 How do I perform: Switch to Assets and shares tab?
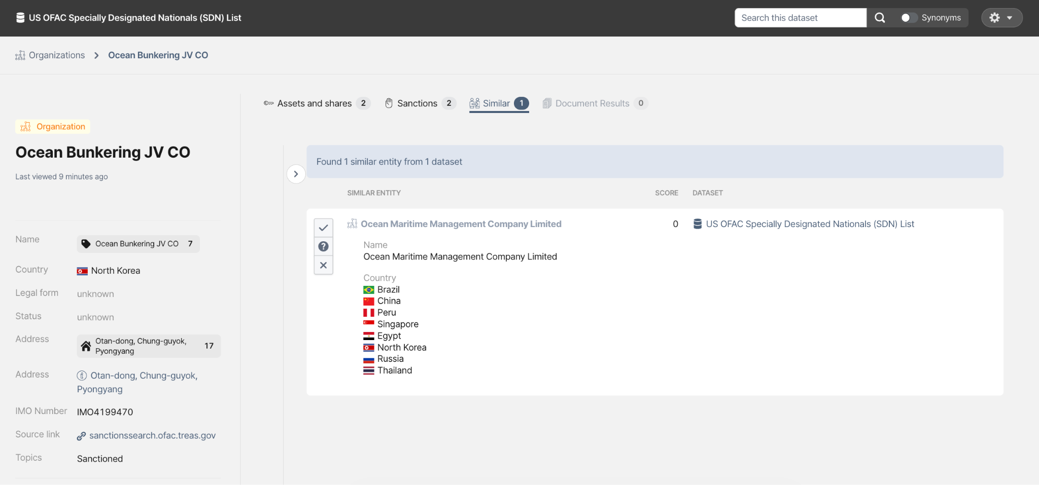[317, 103]
